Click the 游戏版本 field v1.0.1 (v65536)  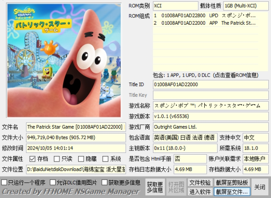(211, 116)
